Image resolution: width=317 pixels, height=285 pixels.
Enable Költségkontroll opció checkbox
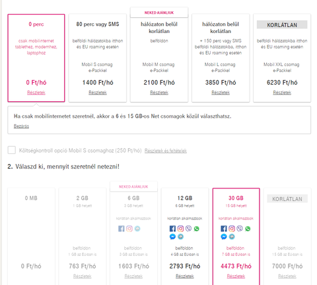[x=12, y=150]
